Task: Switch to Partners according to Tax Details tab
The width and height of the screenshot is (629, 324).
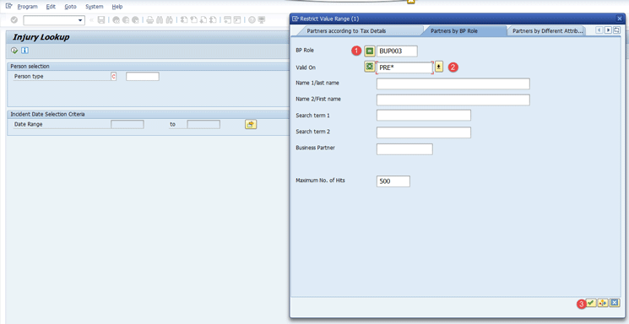Action: click(x=346, y=31)
